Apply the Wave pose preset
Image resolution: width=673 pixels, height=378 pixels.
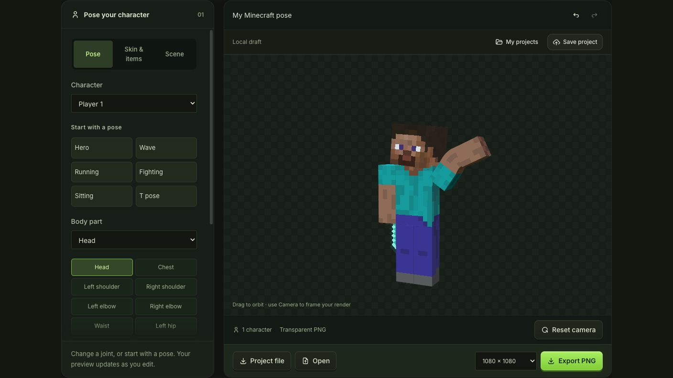pos(166,148)
